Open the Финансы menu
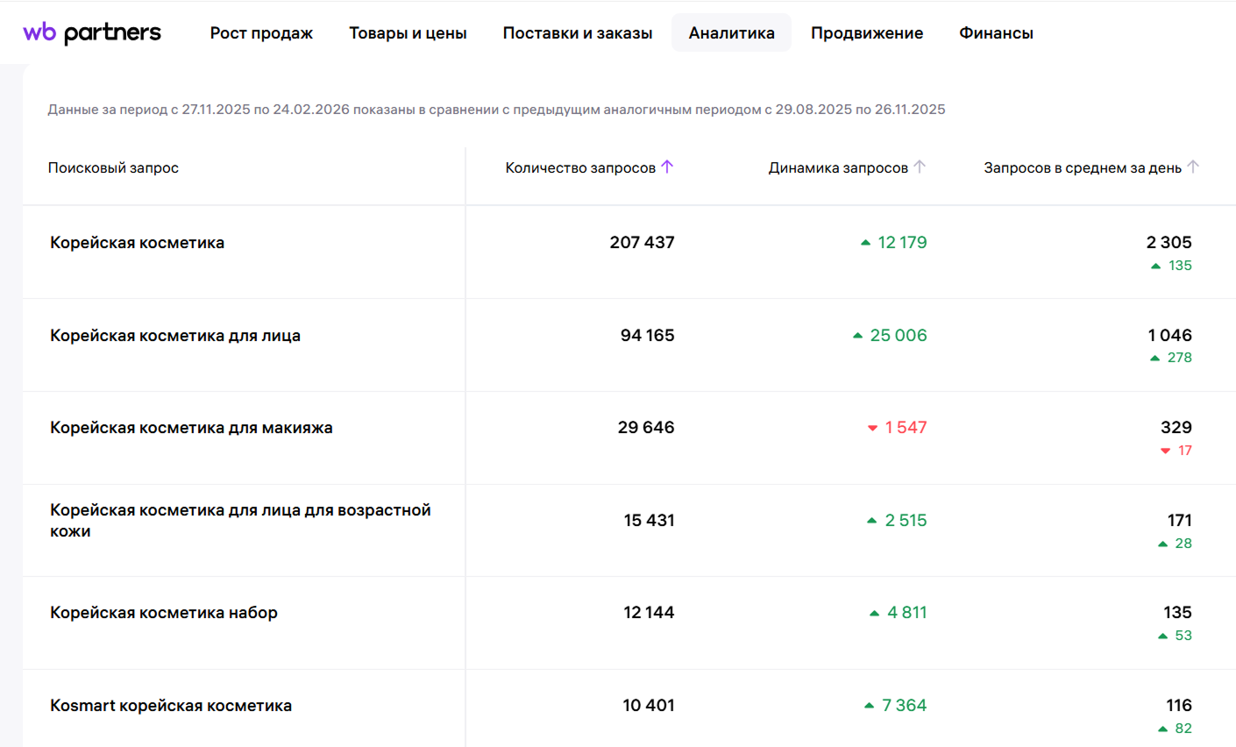 pos(996,33)
